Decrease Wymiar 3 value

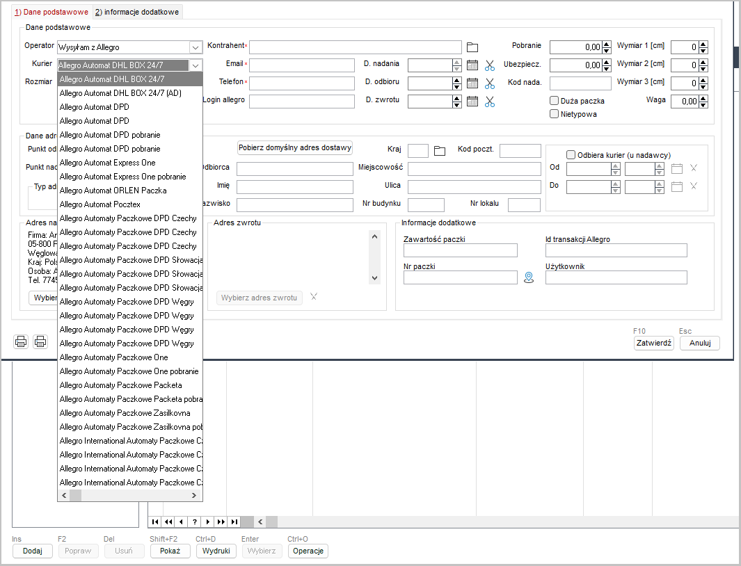tap(703, 86)
